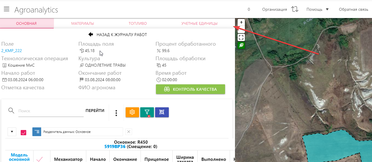The image size is (372, 162).
Task: Zoom in on the map
Action: tap(241, 22)
